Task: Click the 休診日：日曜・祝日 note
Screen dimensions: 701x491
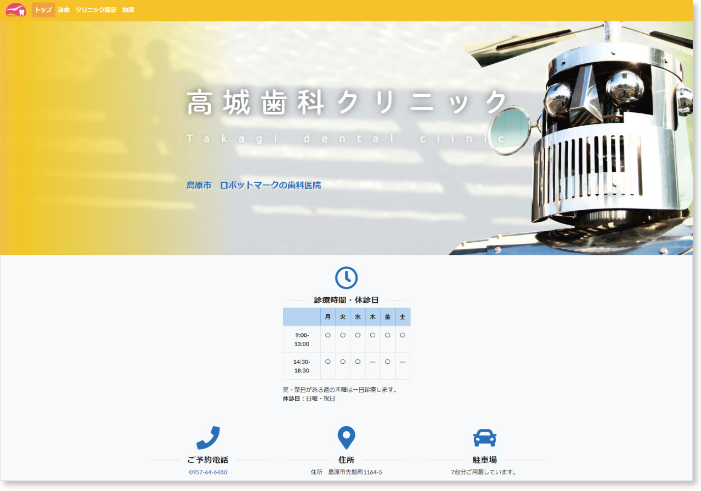Action: [x=309, y=399]
